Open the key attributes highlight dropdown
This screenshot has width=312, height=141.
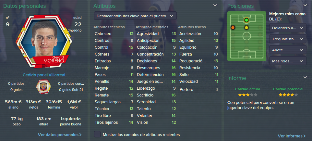point(135,16)
